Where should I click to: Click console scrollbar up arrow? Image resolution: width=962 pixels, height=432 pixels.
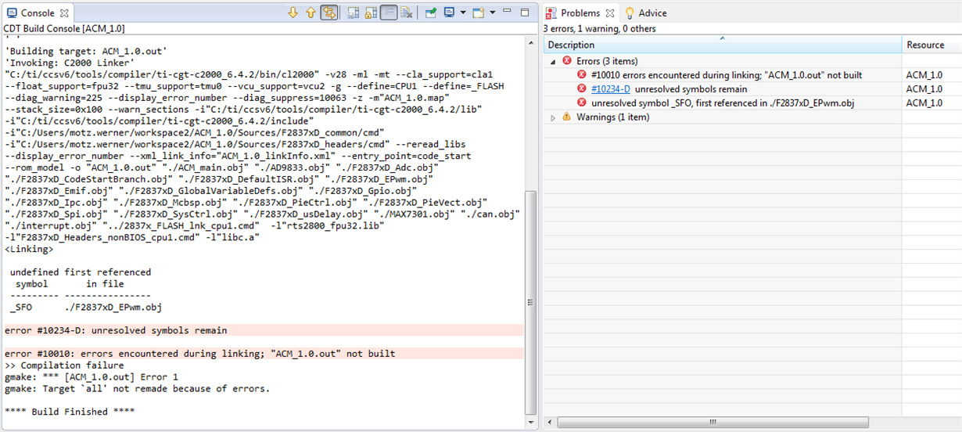click(x=531, y=42)
